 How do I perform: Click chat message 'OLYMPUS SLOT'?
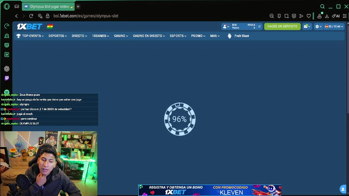tap(29, 124)
